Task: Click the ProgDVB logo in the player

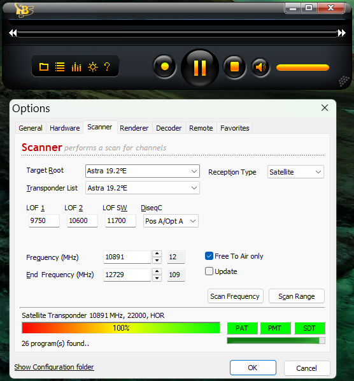Action: [x=24, y=10]
